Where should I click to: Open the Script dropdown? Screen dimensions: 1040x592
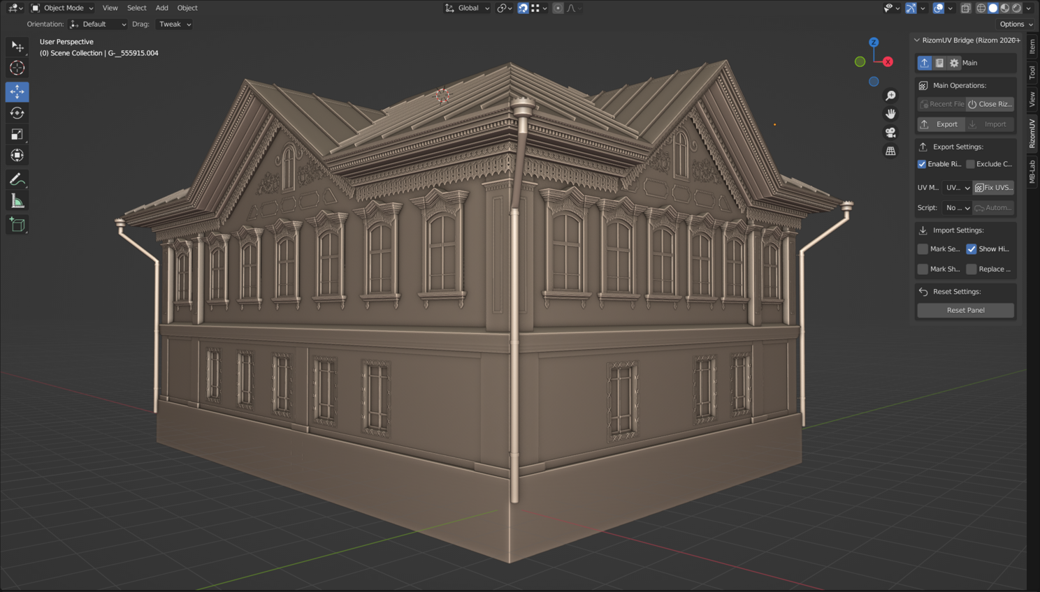(957, 208)
